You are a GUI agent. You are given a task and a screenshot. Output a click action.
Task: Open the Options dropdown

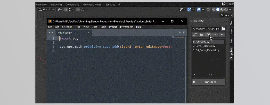point(226,15)
